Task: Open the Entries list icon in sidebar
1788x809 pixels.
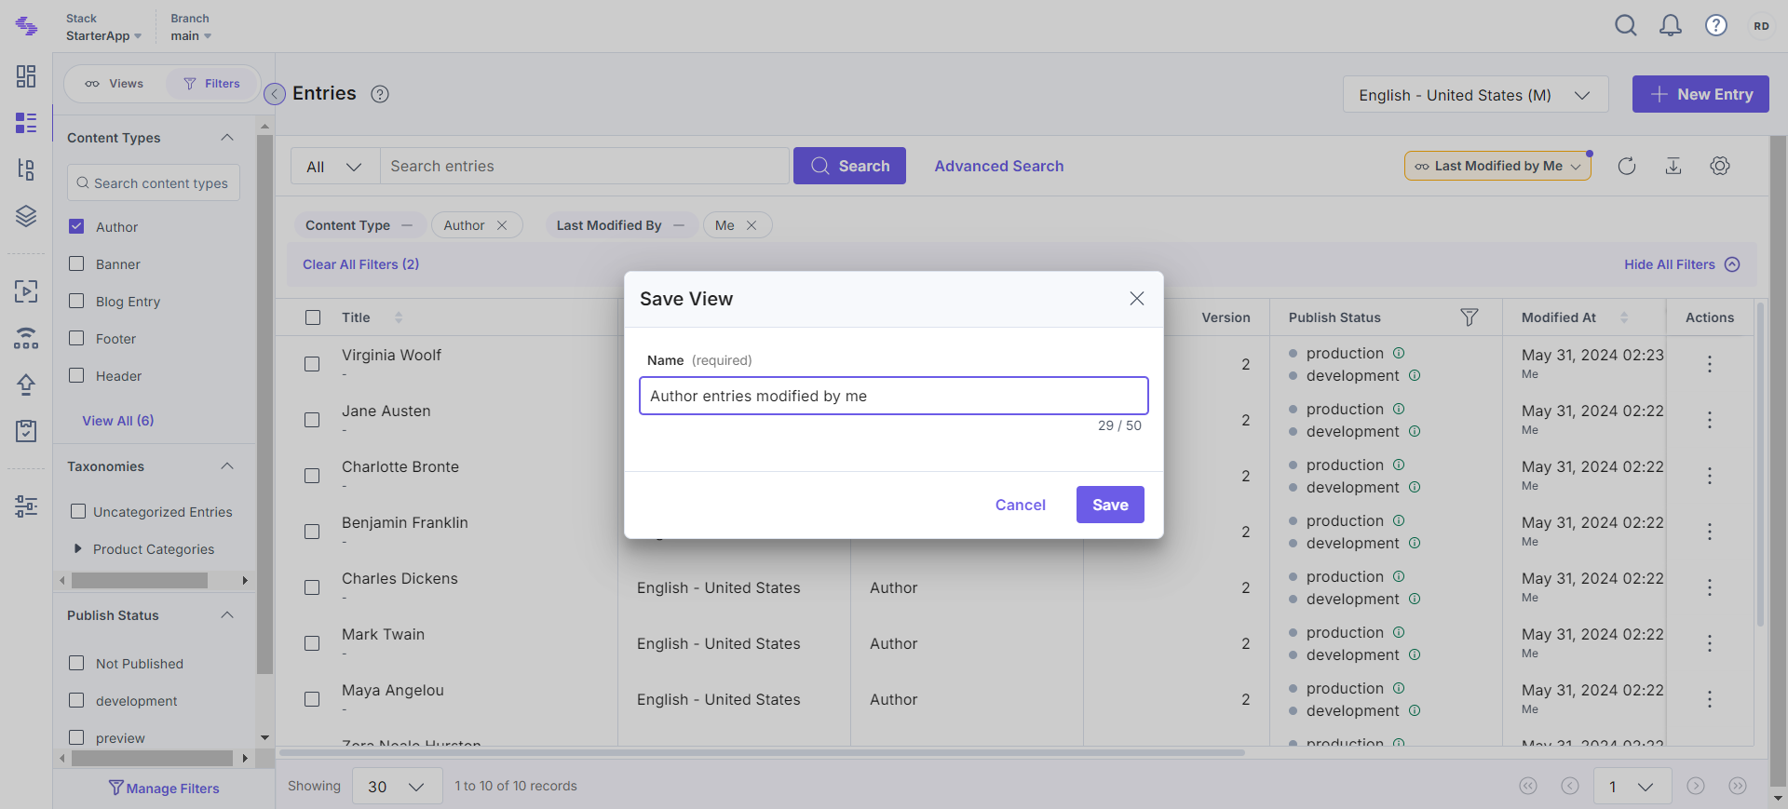Action: click(26, 123)
